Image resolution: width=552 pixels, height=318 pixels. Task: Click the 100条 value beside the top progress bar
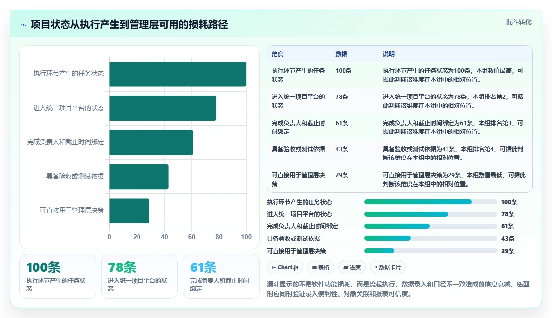pos(509,202)
